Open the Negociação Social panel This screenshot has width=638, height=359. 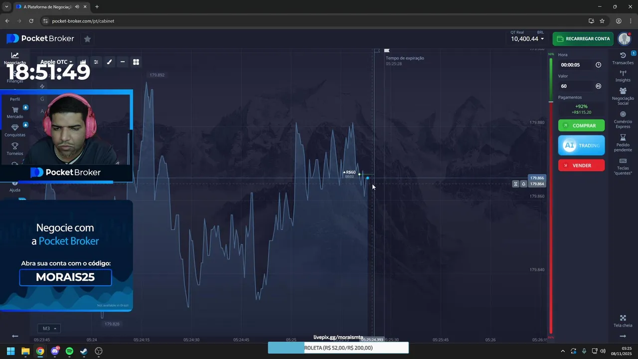[623, 97]
